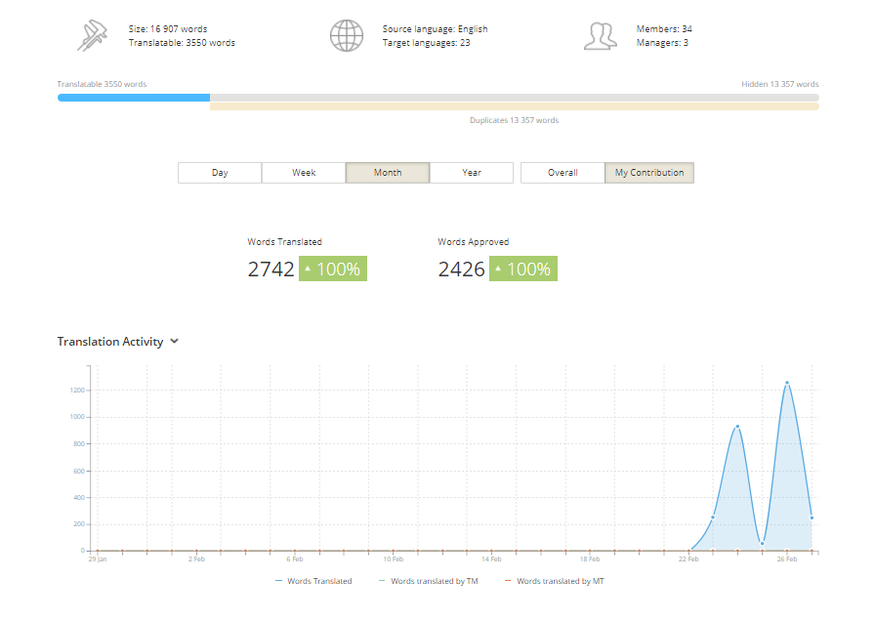Click the "18 Feb" axis date label
The height and width of the screenshot is (621, 875).
coord(590,559)
